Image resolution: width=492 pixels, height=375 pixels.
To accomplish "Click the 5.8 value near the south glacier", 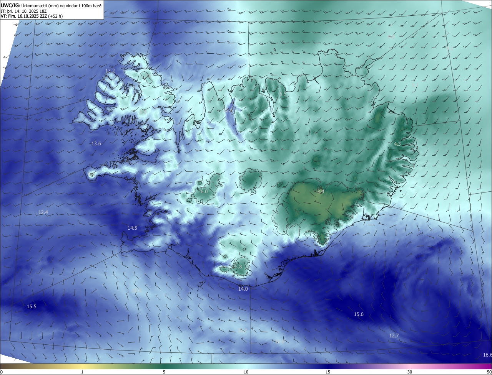I will coord(238,267).
